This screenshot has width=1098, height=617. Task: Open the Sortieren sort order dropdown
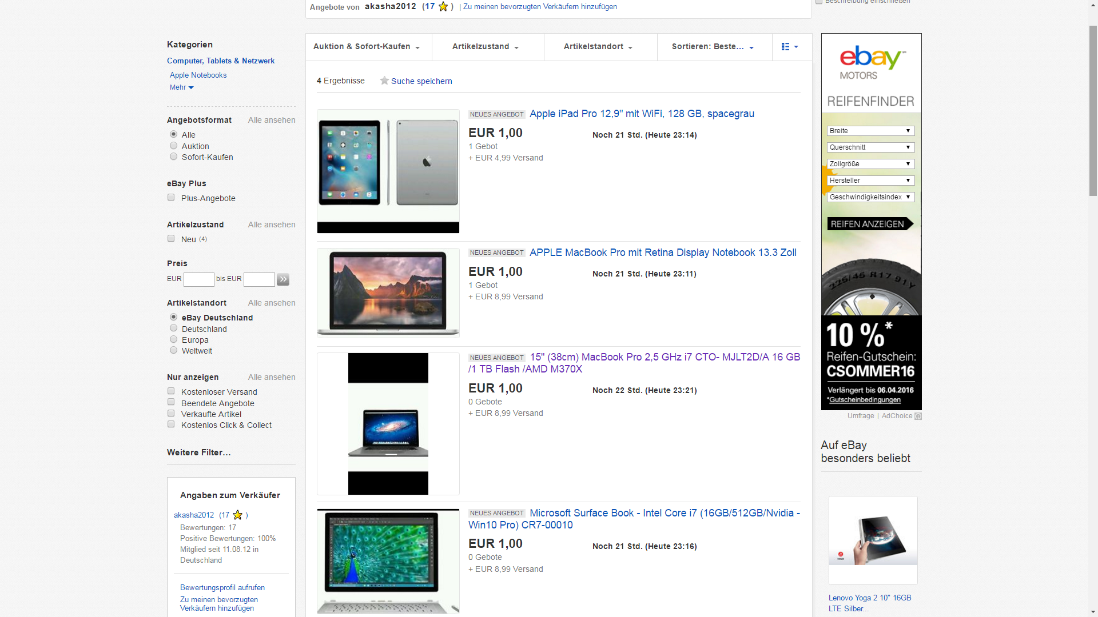coord(713,47)
